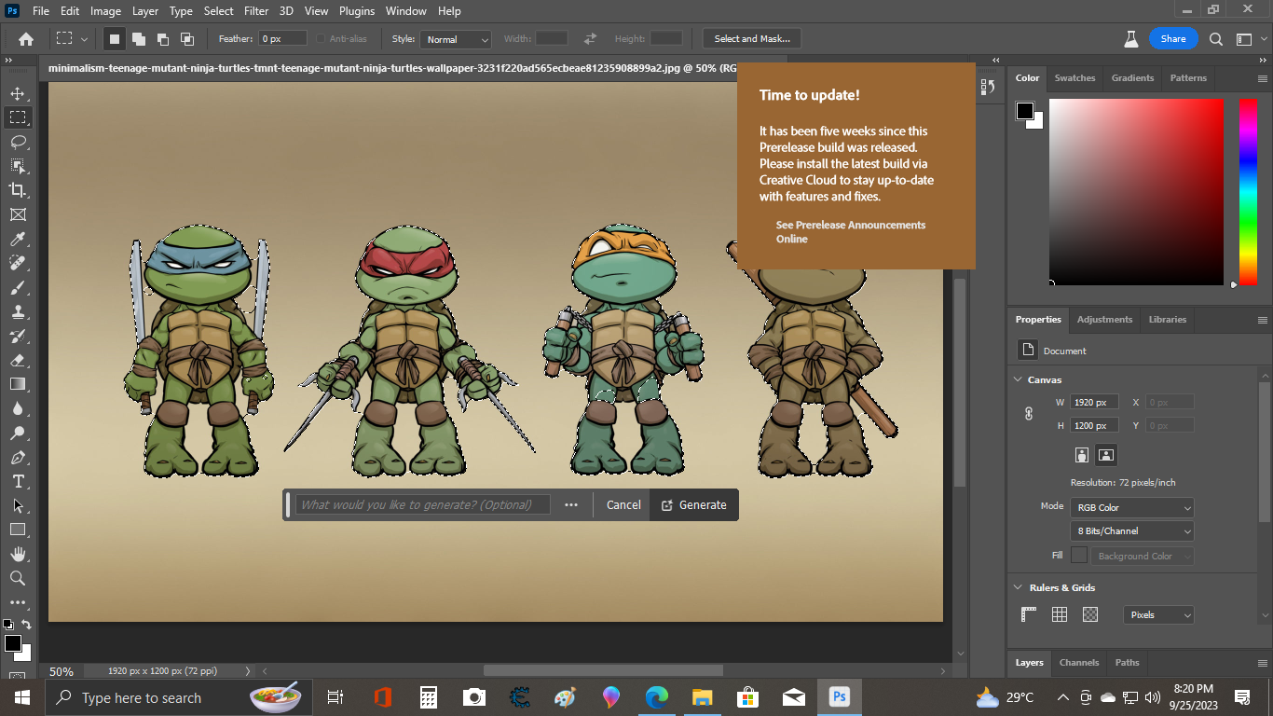Toggle rulers in Rulers & Grids
1273x716 pixels.
[1029, 614]
